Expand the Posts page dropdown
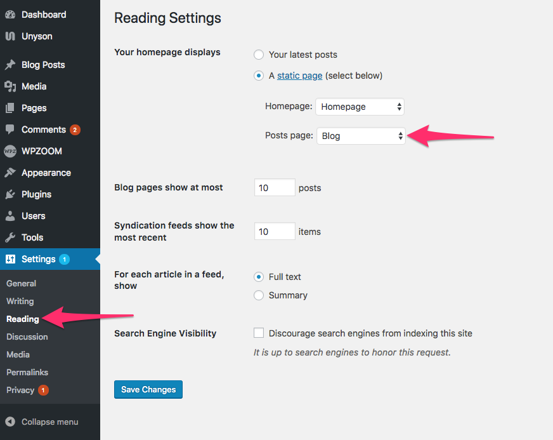 pyautogui.click(x=360, y=136)
